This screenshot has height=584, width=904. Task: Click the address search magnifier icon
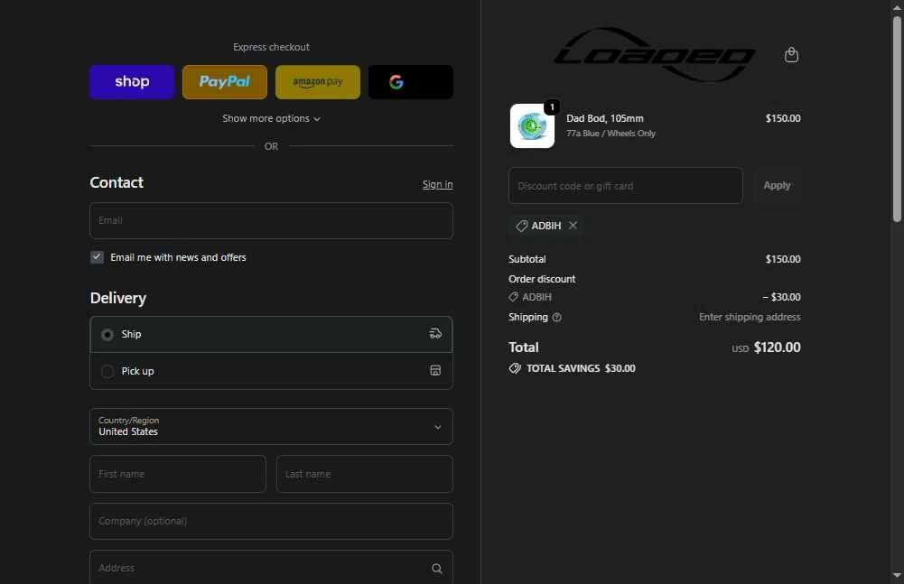(437, 569)
